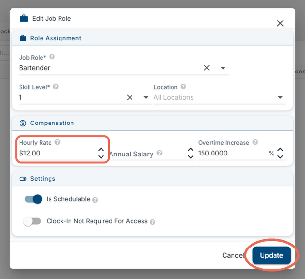Viewport: 305px width, 279px height.
Task: Open help tooltip for Location
Action: [183, 86]
